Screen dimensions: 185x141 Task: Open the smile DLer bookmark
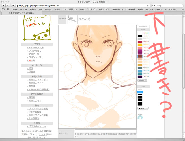point(143,9)
